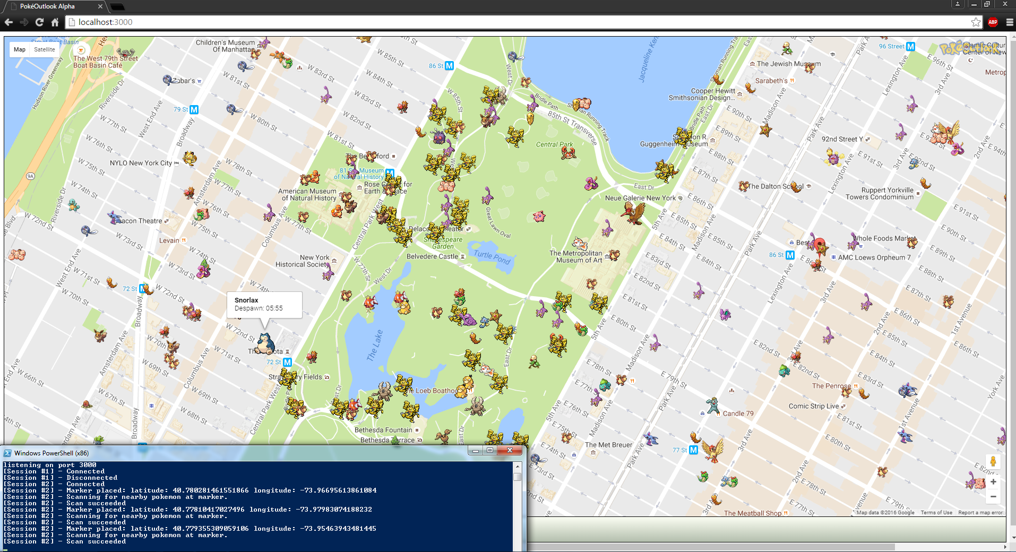Click the PowerShell scrollbar up arrow
This screenshot has height=552, width=1016.
(x=517, y=466)
